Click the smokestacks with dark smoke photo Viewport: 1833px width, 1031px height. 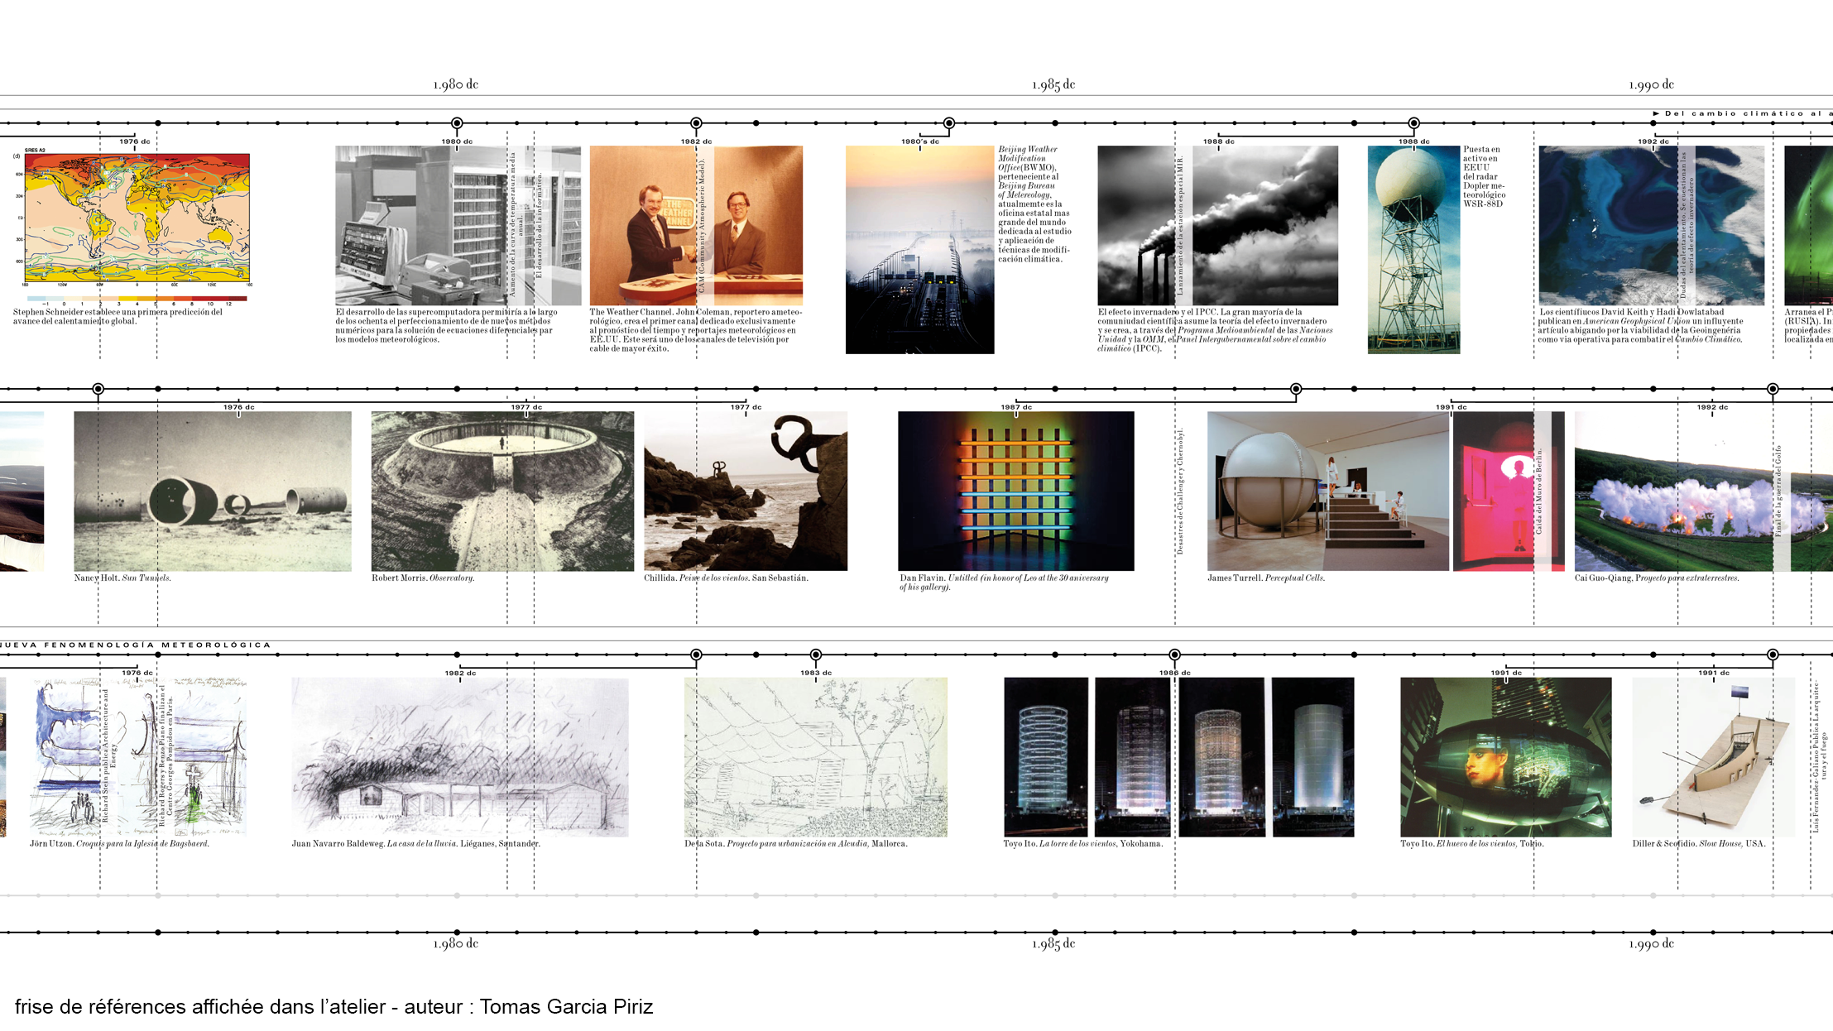(x=1217, y=226)
